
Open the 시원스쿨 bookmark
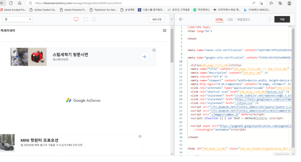click(151, 10)
